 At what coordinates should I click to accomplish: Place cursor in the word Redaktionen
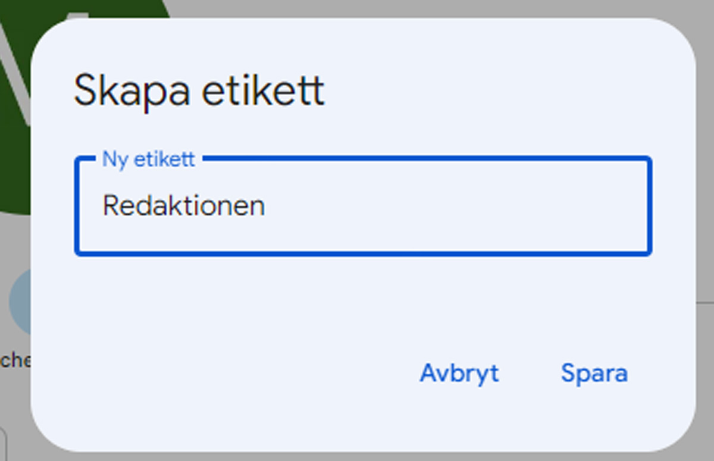pyautogui.click(x=184, y=205)
